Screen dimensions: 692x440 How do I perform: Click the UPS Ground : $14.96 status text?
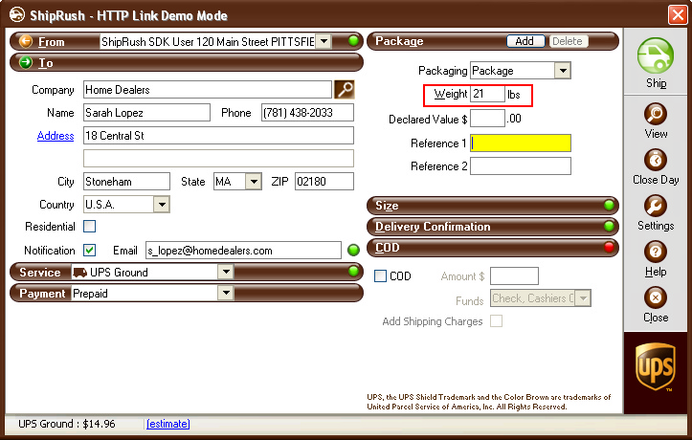coord(67,424)
